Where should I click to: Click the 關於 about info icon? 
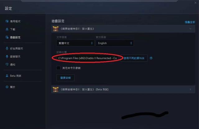point(7,87)
